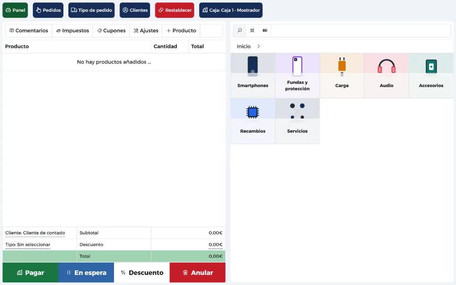The image size is (456, 285).
Task: Click the Subtotal label
Action: coord(89,233)
